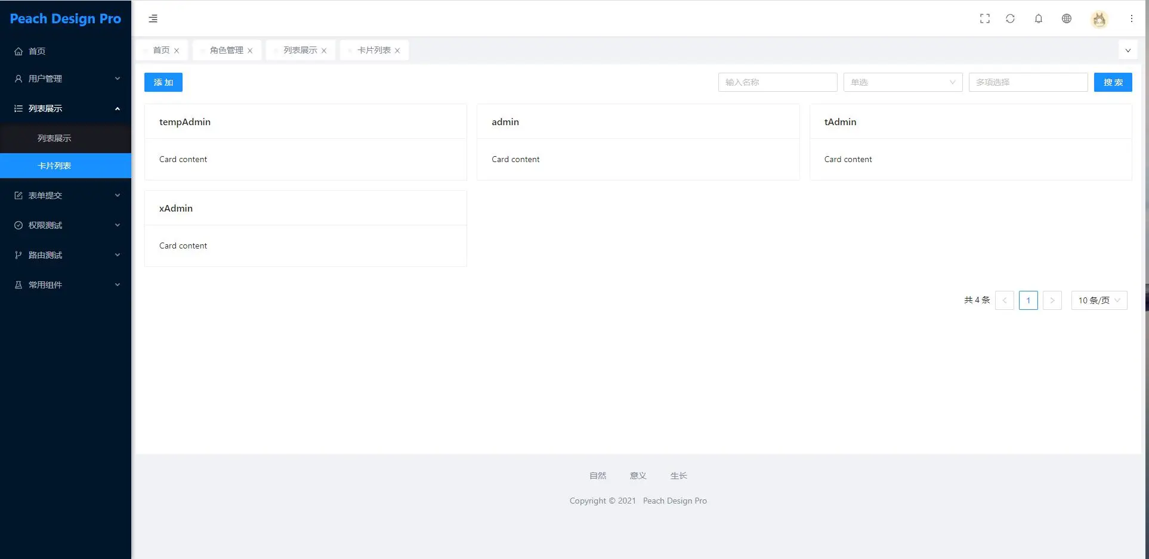The height and width of the screenshot is (559, 1149).
Task: Open the tabs dropdown arrow at right
Action: 1128,51
